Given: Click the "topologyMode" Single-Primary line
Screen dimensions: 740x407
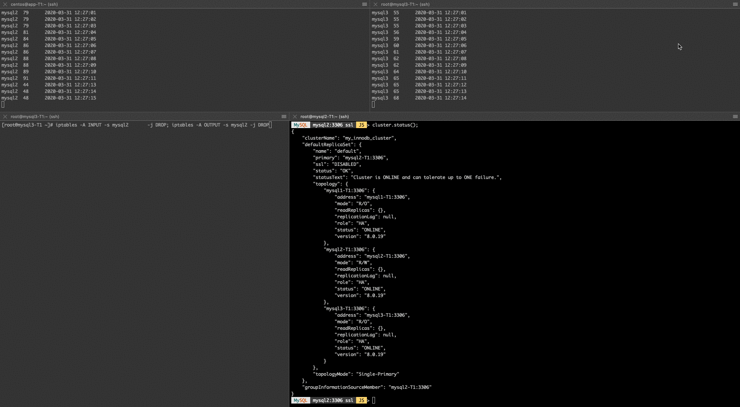Looking at the screenshot, I should pos(356,374).
